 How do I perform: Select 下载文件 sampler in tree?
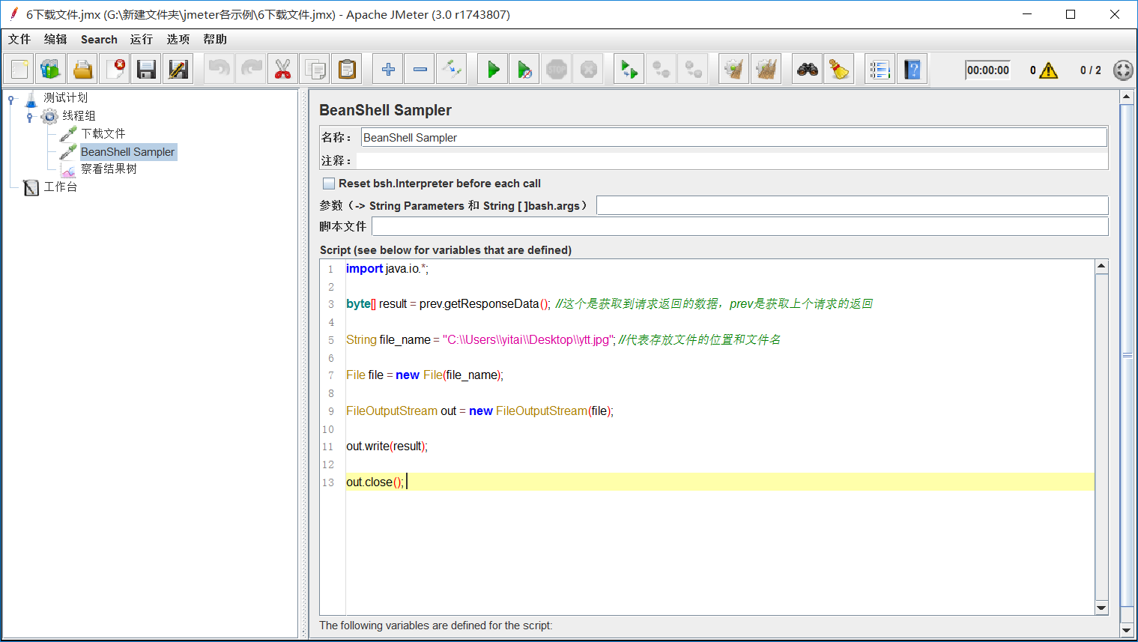point(103,133)
